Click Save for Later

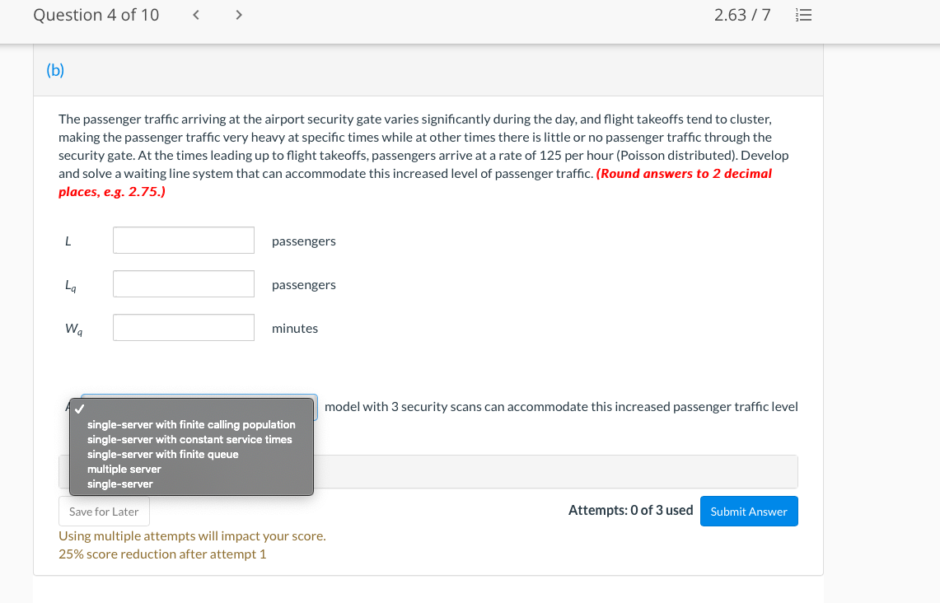[x=104, y=511]
